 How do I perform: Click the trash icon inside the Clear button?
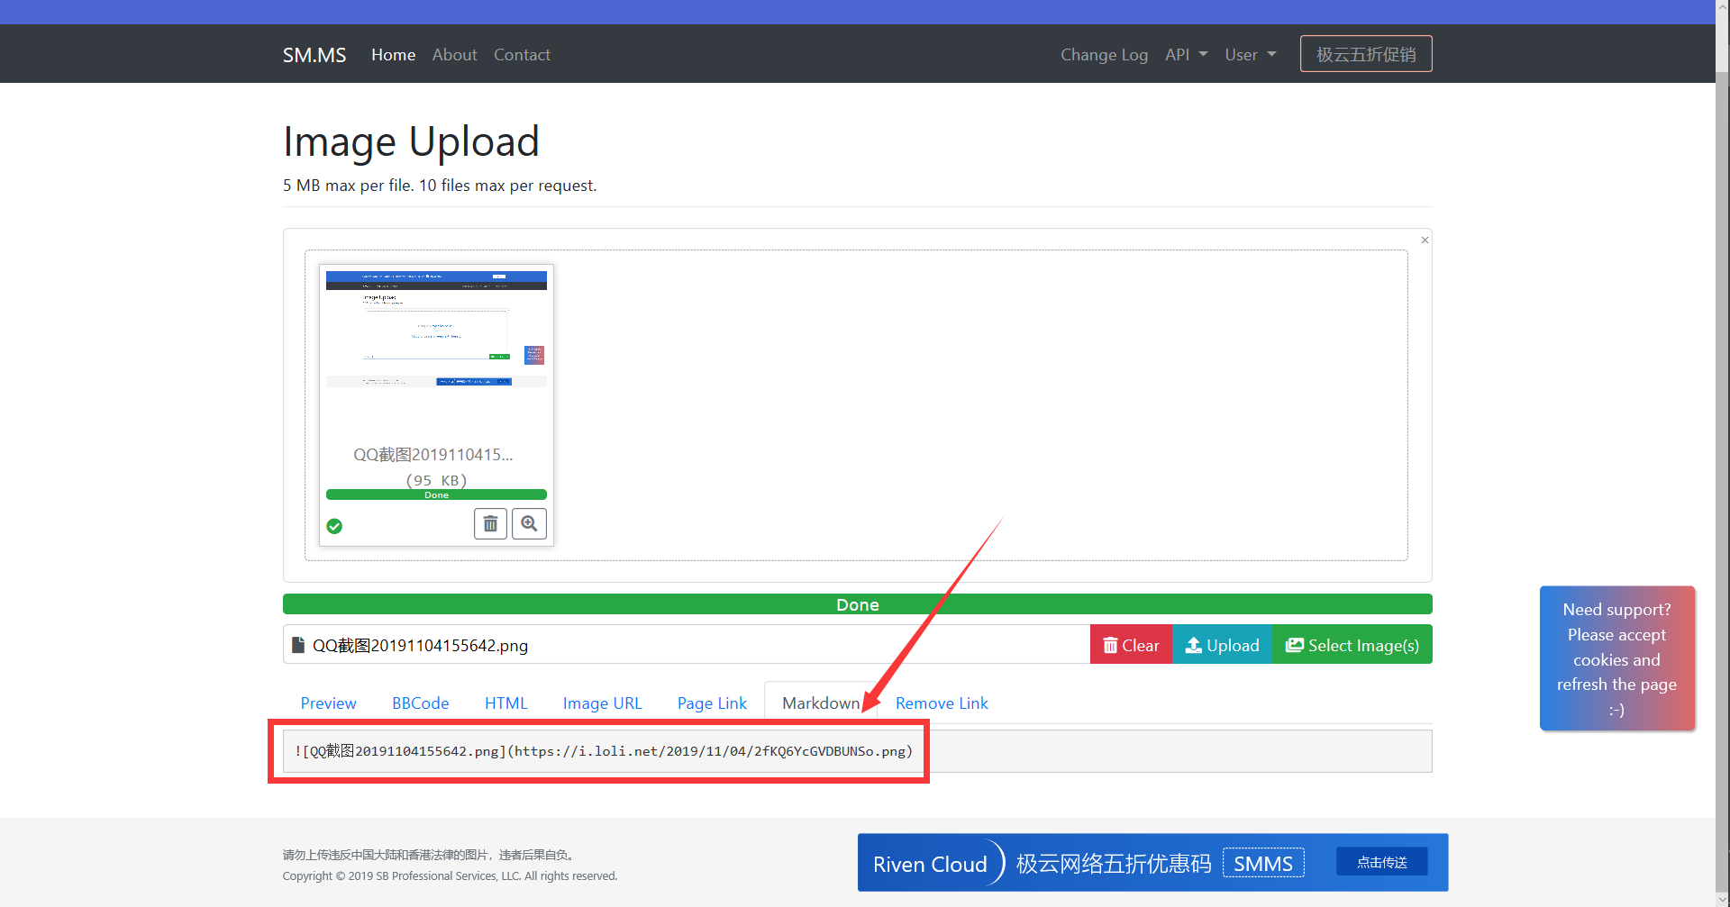point(1112,645)
